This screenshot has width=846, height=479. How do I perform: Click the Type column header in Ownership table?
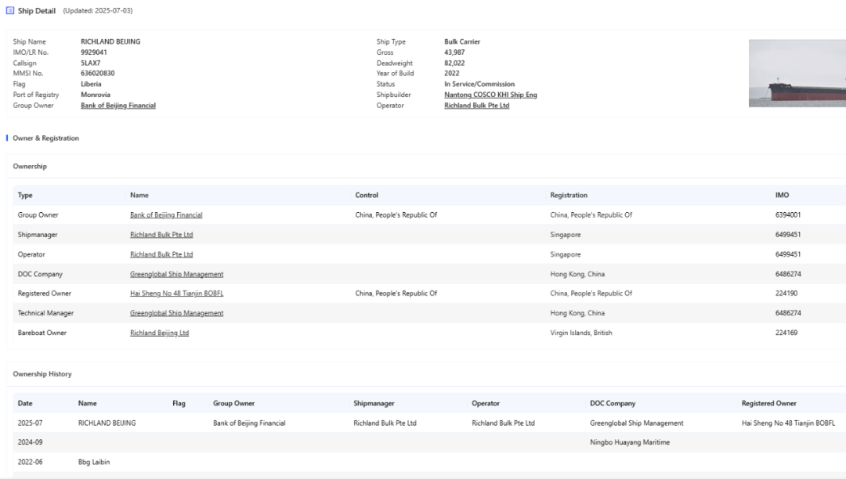click(25, 195)
